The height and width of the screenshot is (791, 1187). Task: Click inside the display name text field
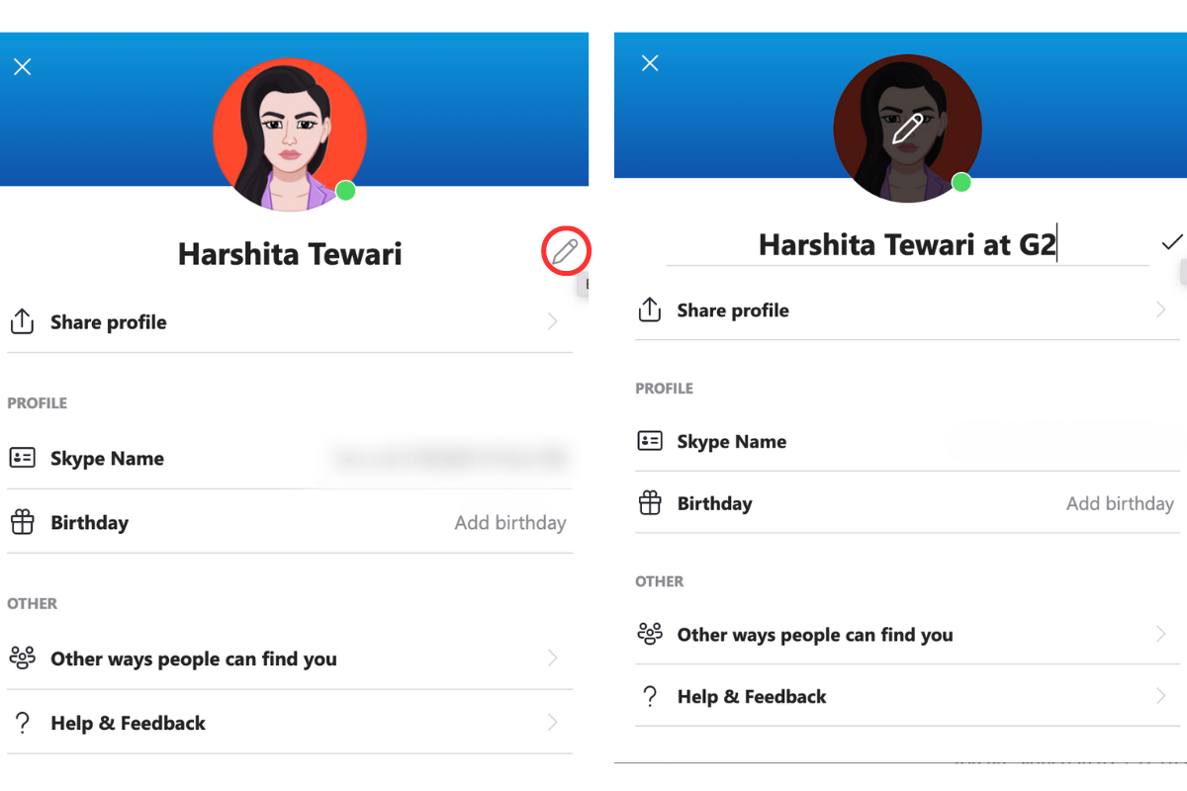[x=907, y=244]
